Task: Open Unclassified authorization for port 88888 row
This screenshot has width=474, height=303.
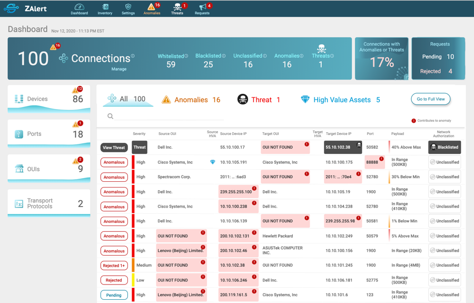Action: 445,162
